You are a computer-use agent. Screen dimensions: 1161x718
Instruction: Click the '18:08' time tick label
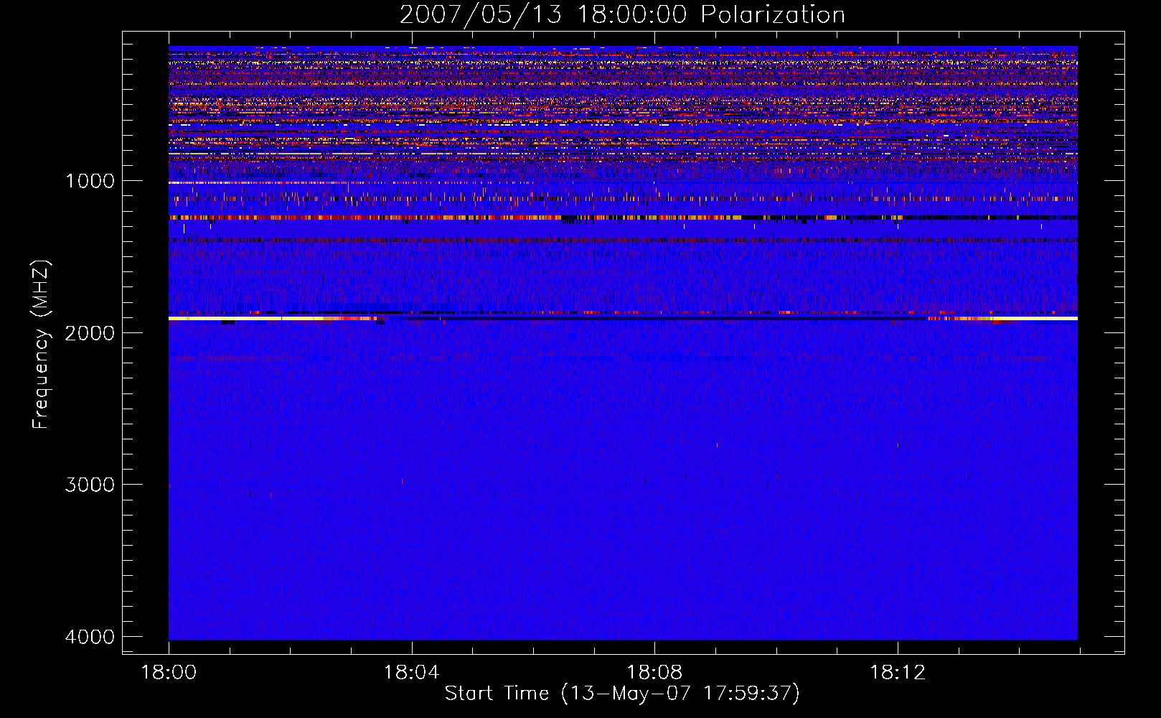[654, 673]
